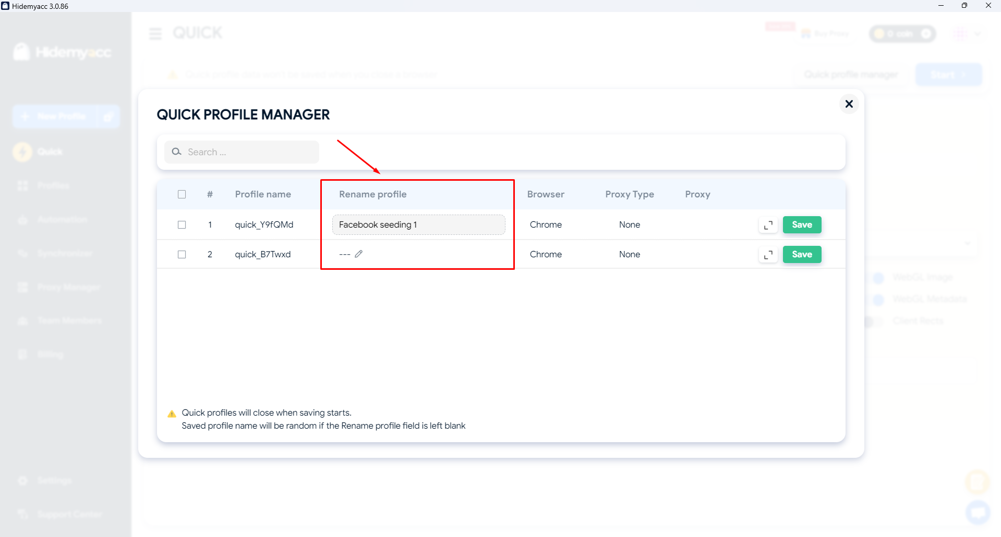
Task: Open the hamburger menu next to QUICK
Action: click(x=155, y=34)
